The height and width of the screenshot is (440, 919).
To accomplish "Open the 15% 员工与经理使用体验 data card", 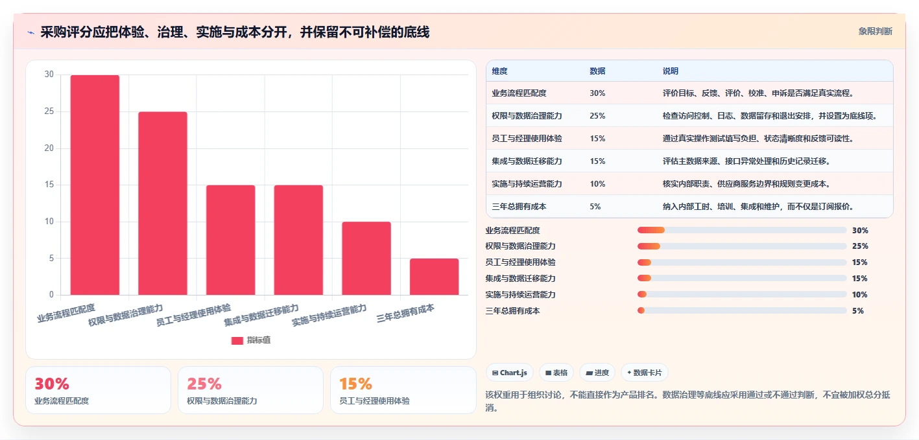I will pos(403,390).
